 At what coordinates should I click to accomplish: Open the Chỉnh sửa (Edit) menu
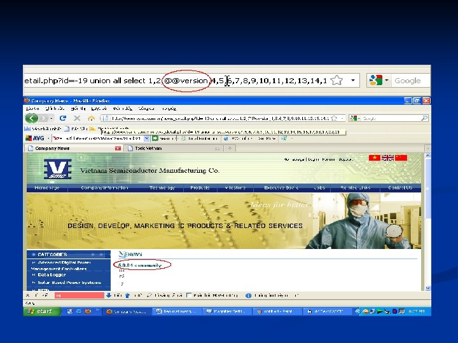(x=55, y=109)
